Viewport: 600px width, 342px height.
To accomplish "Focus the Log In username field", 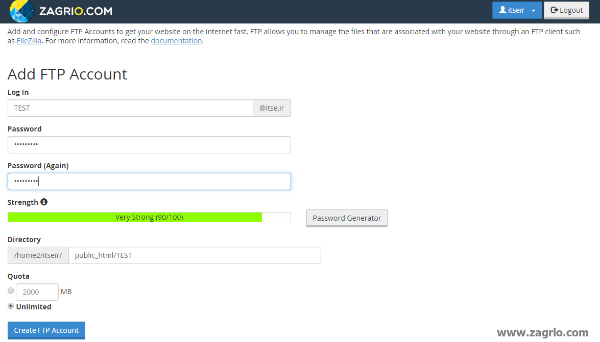I will click(x=130, y=108).
